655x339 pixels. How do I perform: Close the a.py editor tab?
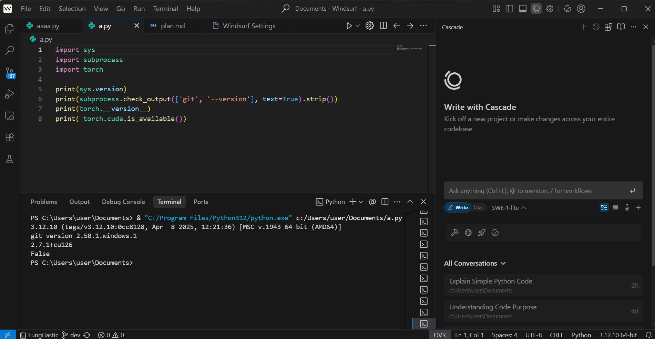137,25
